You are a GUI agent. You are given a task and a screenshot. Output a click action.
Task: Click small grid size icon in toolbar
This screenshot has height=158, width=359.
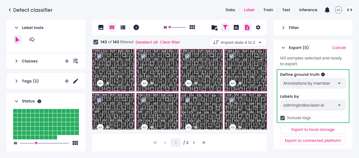coord(165,27)
